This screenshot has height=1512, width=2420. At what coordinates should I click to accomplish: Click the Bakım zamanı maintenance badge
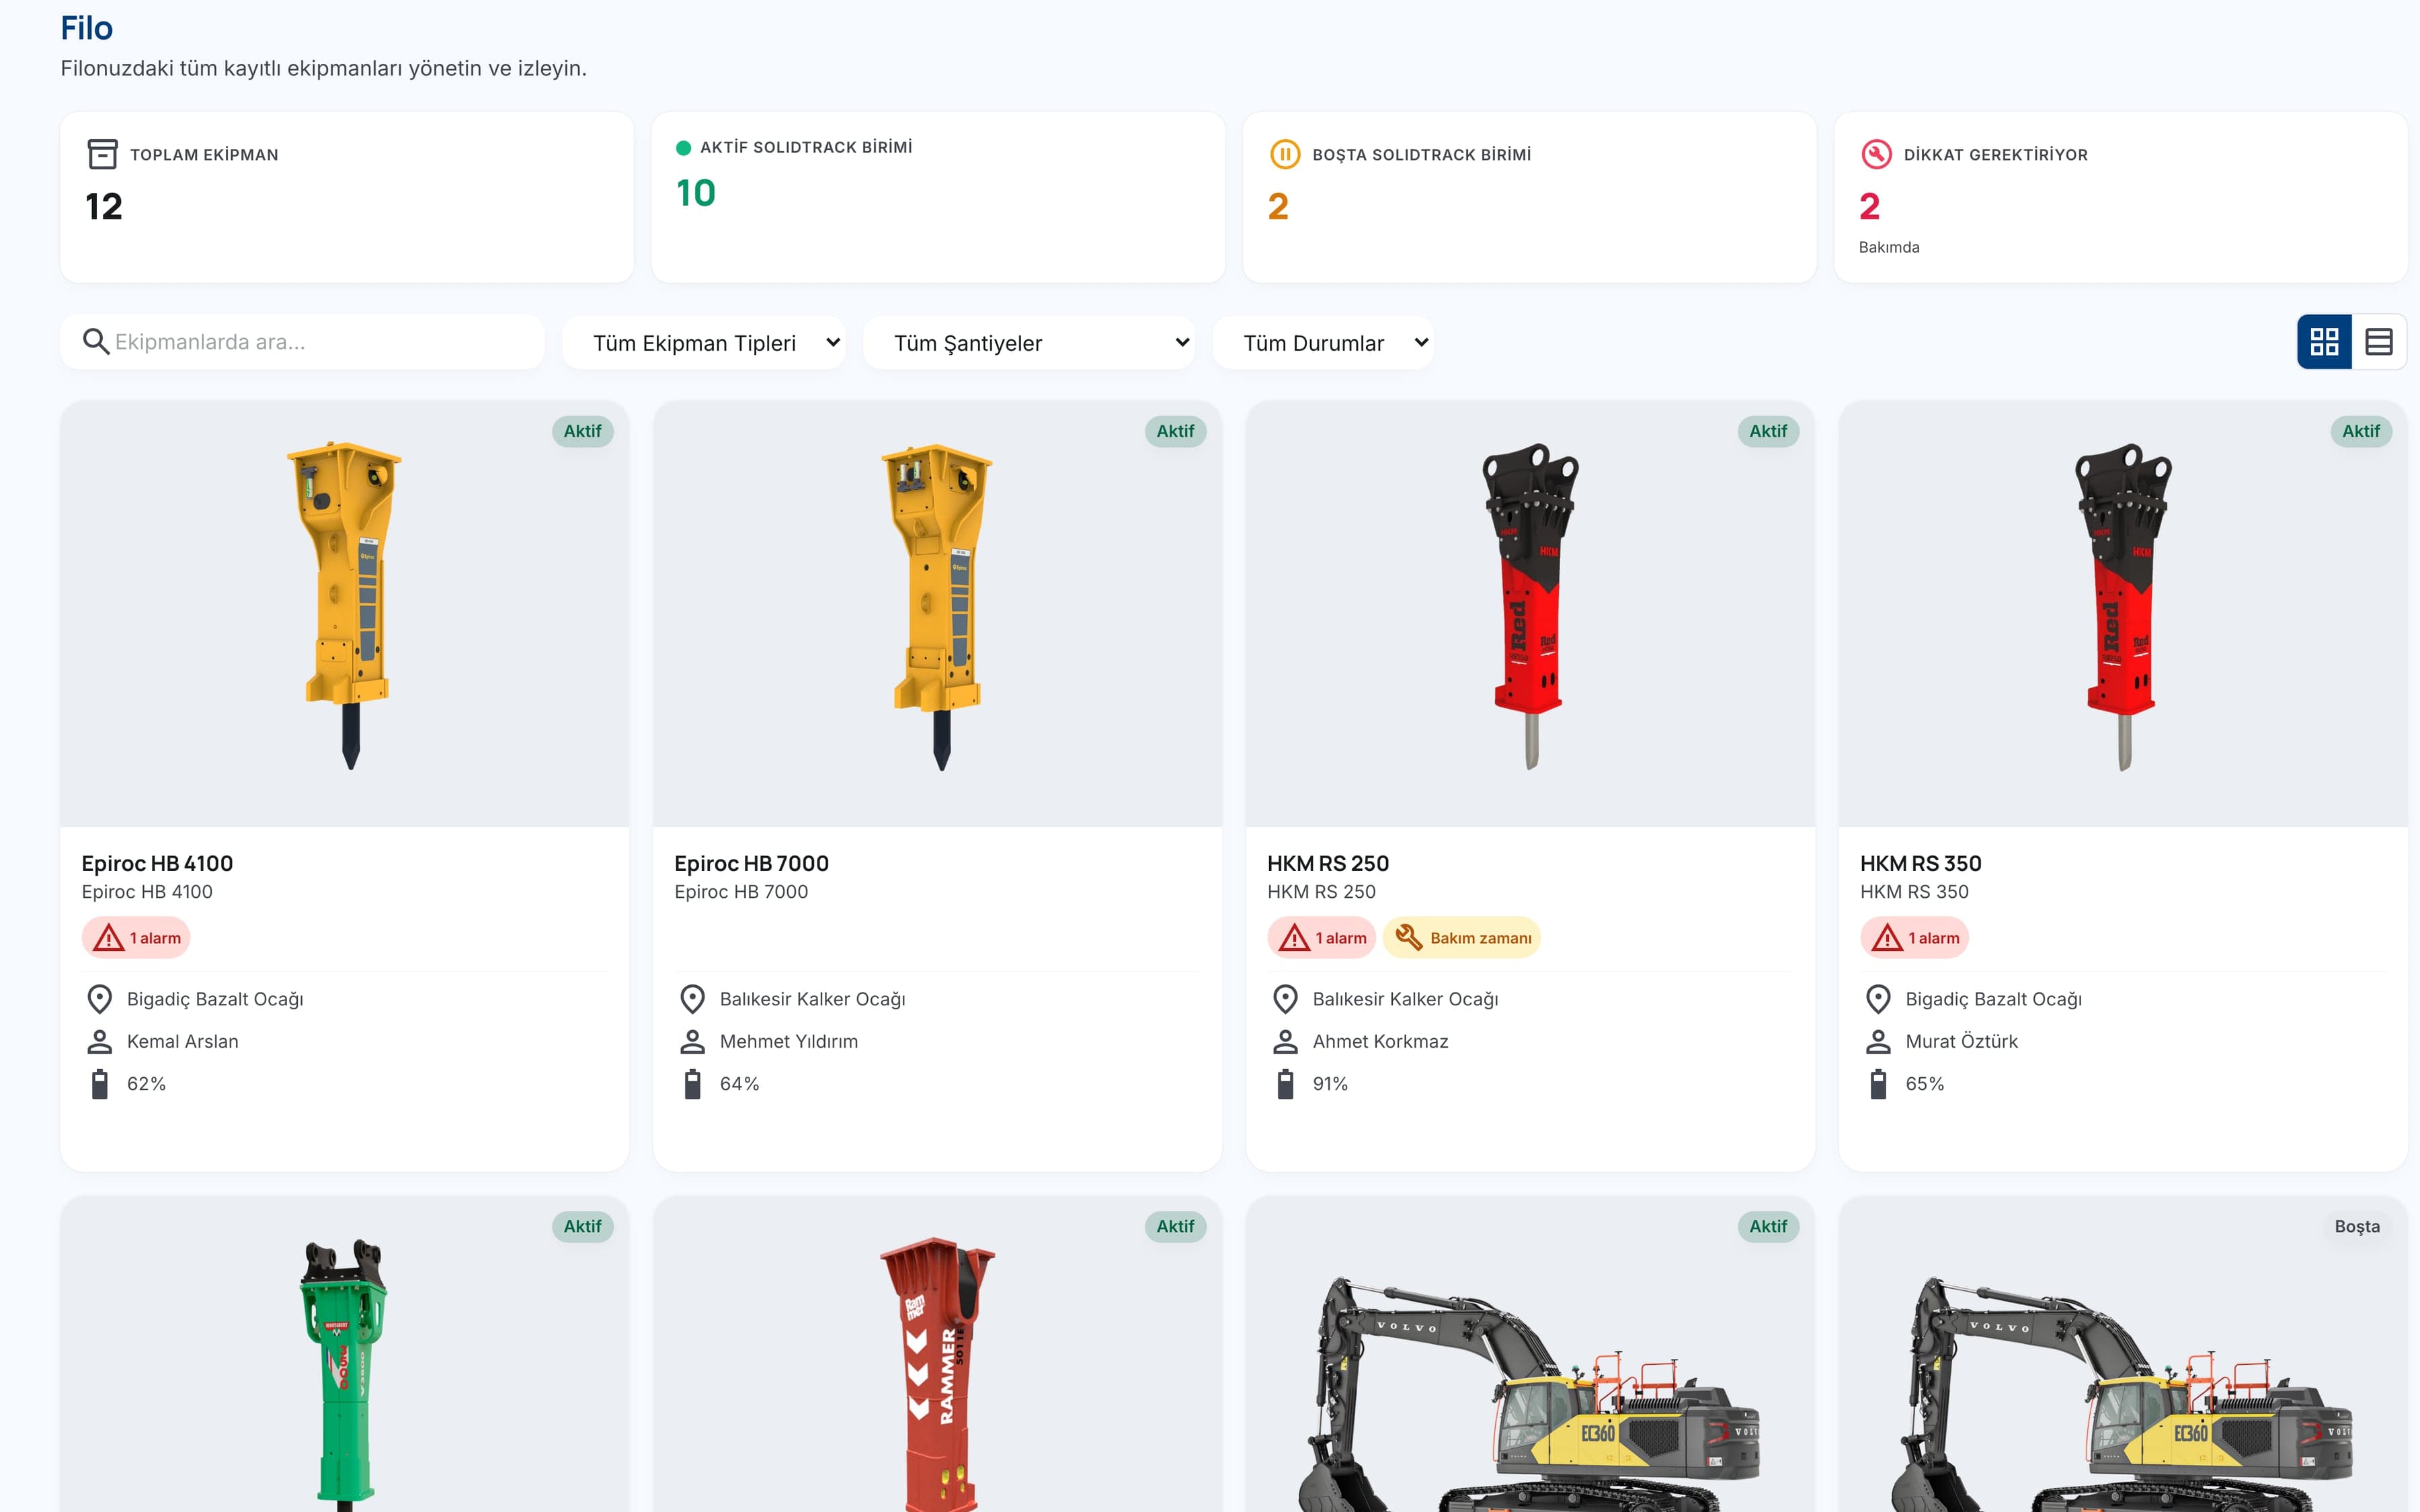(x=1461, y=938)
